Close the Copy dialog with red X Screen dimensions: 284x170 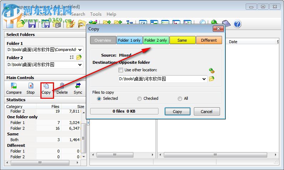[218, 29]
